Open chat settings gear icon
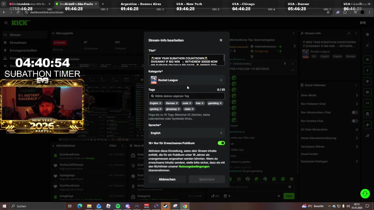This screenshot has height=210, width=374. click(279, 196)
